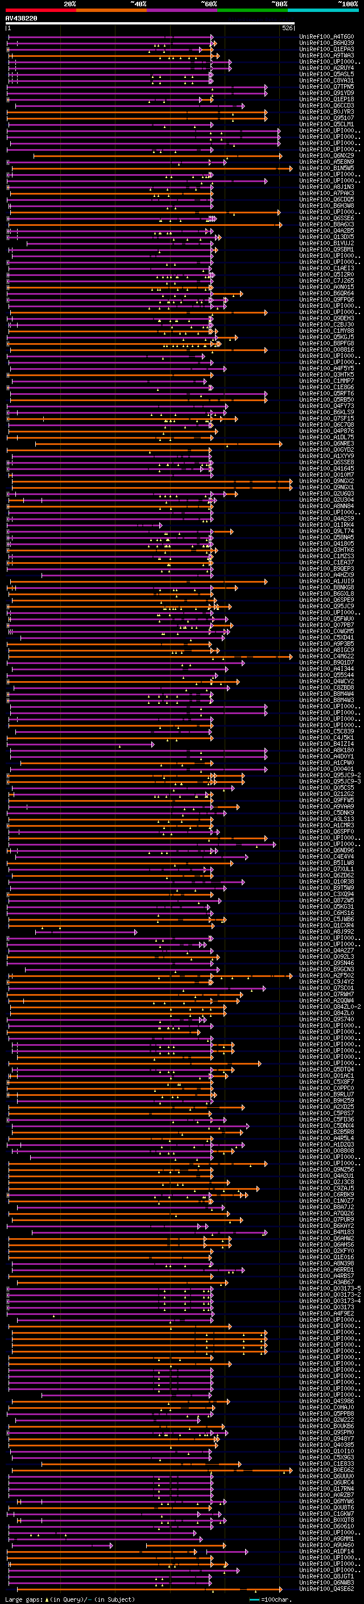Select the UniRef100_C8VA31 label
The width and height of the screenshot is (364, 1604).
326,80
